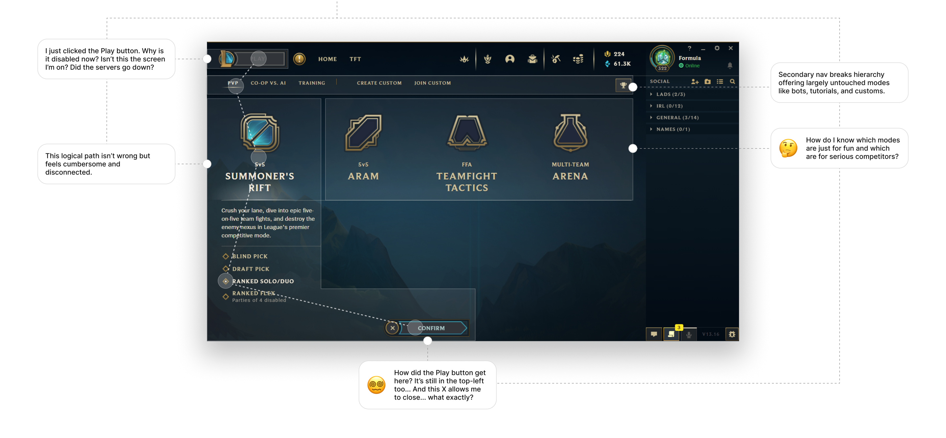Image resolution: width=946 pixels, height=438 pixels.
Task: Select the Draft Pick queue option
Action: pos(246,269)
